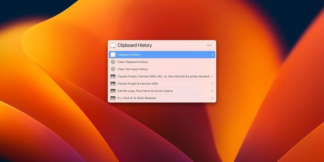Click the X icon beside Clear Clipboard History
Screen dimensions: 324x162
coord(113,62)
